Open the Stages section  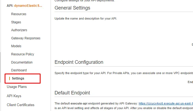point(16,22)
